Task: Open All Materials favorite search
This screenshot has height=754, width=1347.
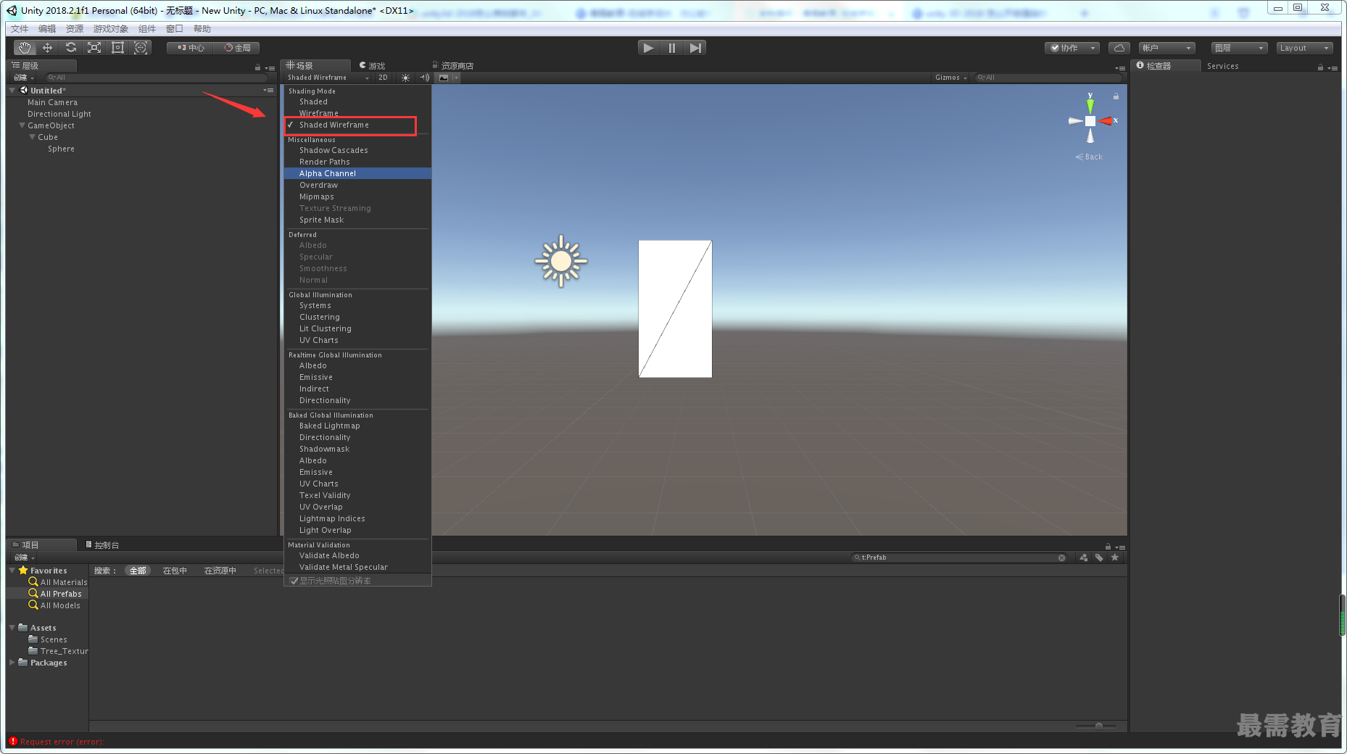Action: pyautogui.click(x=58, y=582)
